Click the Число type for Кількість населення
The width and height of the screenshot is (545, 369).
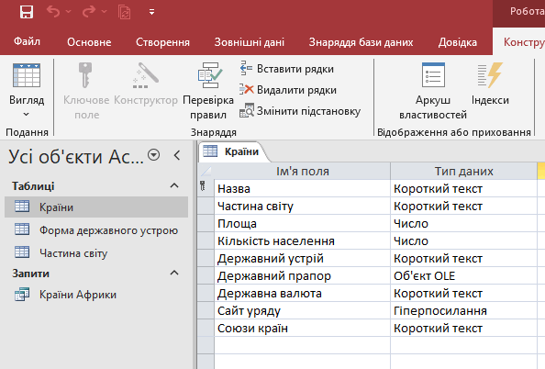pos(463,240)
